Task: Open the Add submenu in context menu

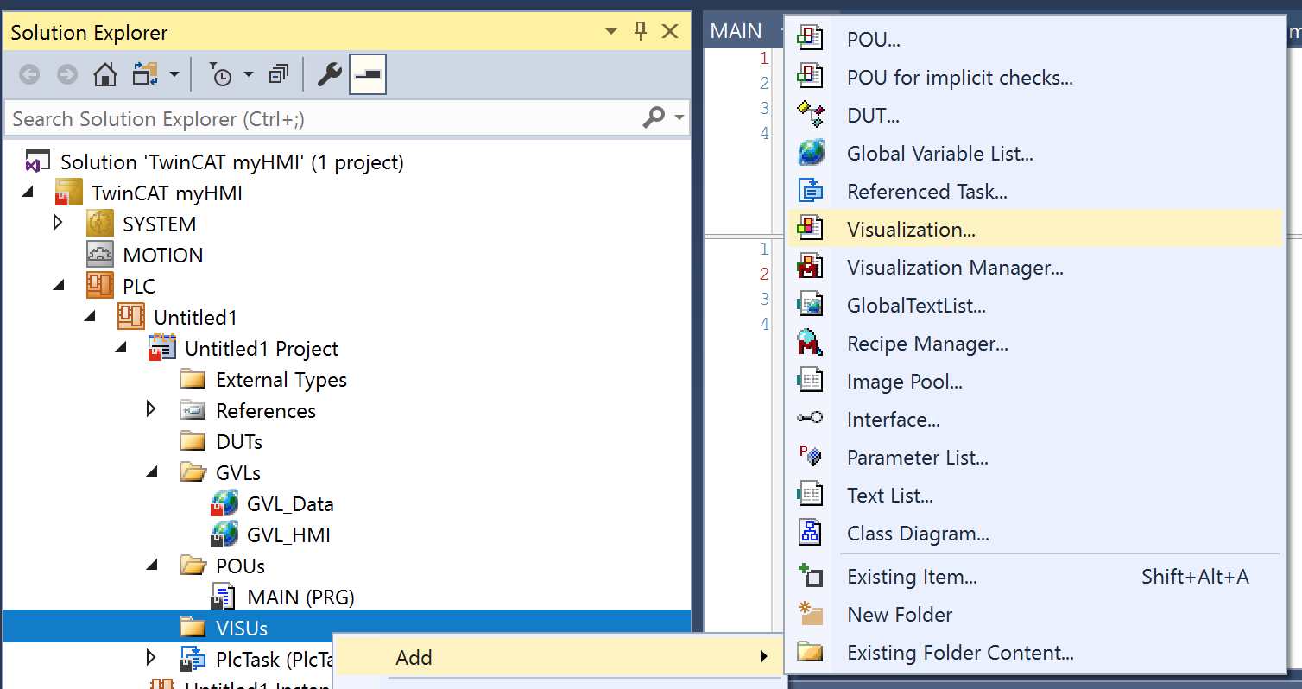Action: 559,657
